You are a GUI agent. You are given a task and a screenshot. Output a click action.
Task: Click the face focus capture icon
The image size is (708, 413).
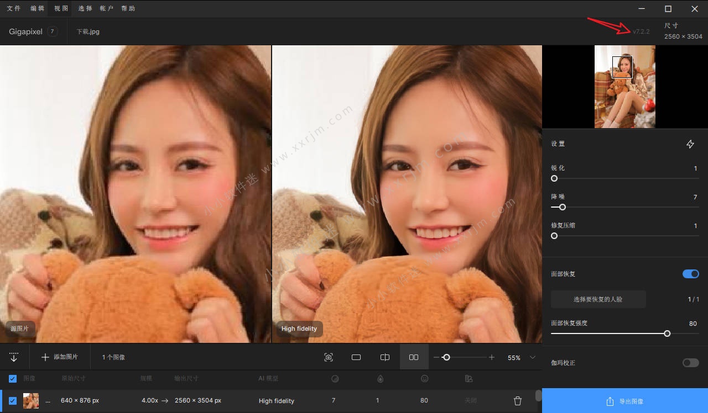pyautogui.click(x=329, y=357)
